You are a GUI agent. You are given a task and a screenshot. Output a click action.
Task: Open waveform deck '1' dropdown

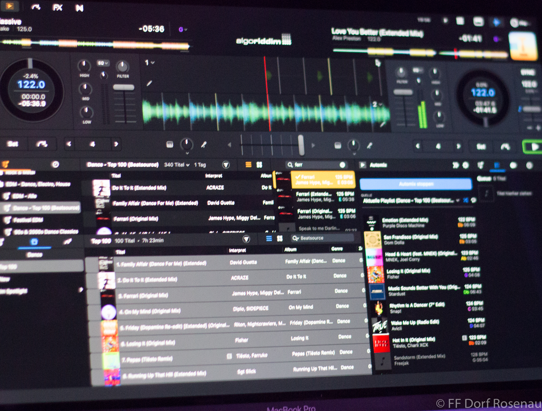[x=150, y=63]
